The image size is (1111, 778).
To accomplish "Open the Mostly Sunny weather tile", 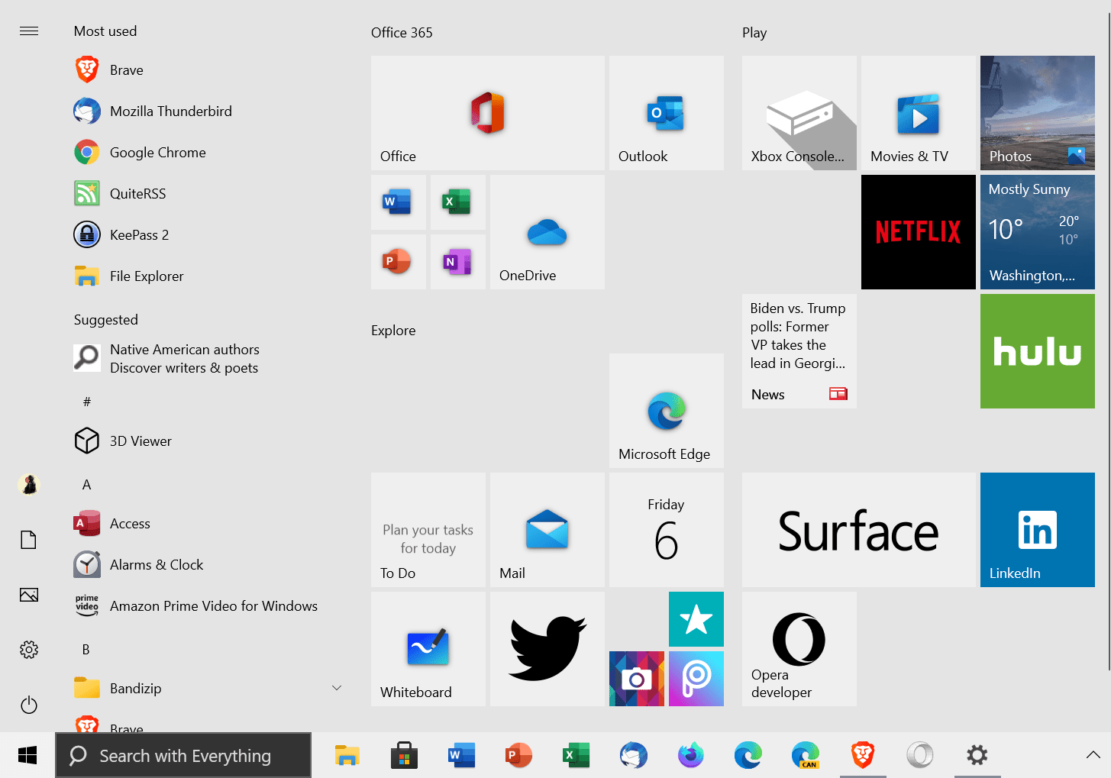I will pyautogui.click(x=1037, y=232).
